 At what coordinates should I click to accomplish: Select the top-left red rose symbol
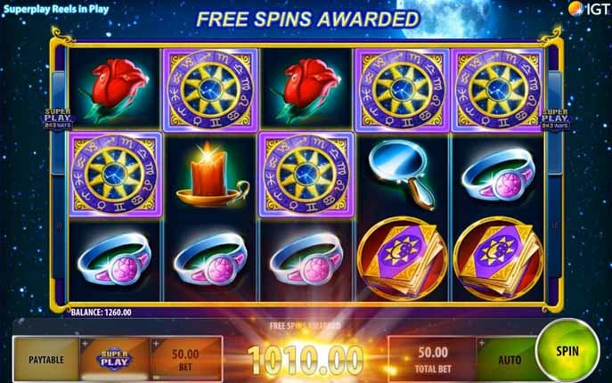[113, 89]
